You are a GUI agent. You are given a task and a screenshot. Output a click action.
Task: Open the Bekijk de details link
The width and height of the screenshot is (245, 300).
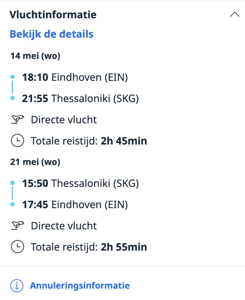(52, 34)
